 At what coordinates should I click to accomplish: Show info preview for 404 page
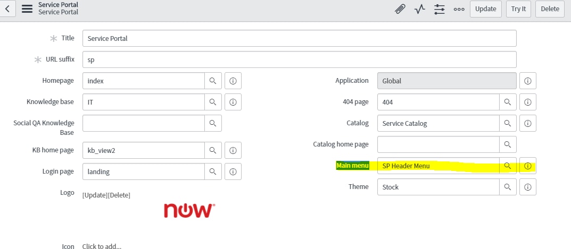[528, 102]
